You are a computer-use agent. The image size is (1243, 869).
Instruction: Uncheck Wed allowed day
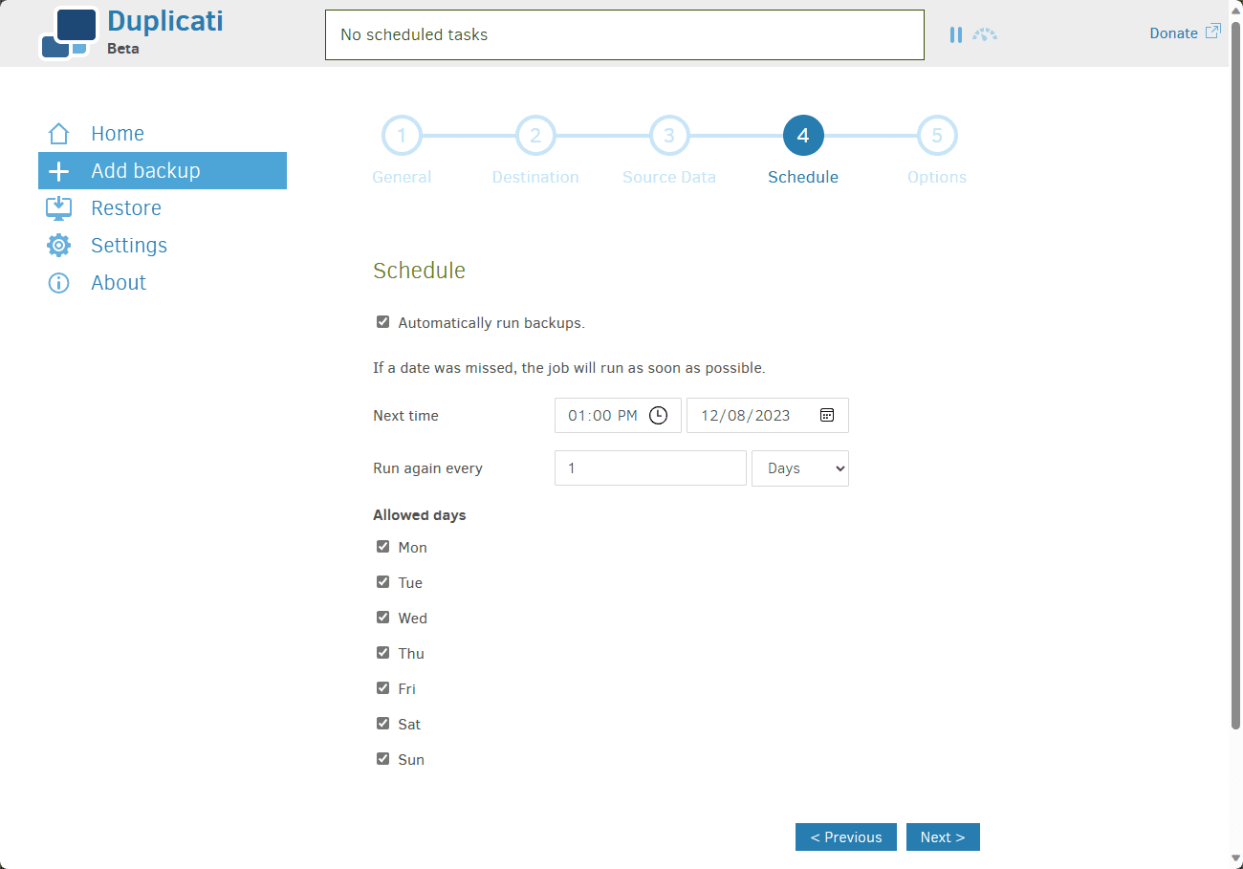point(383,618)
